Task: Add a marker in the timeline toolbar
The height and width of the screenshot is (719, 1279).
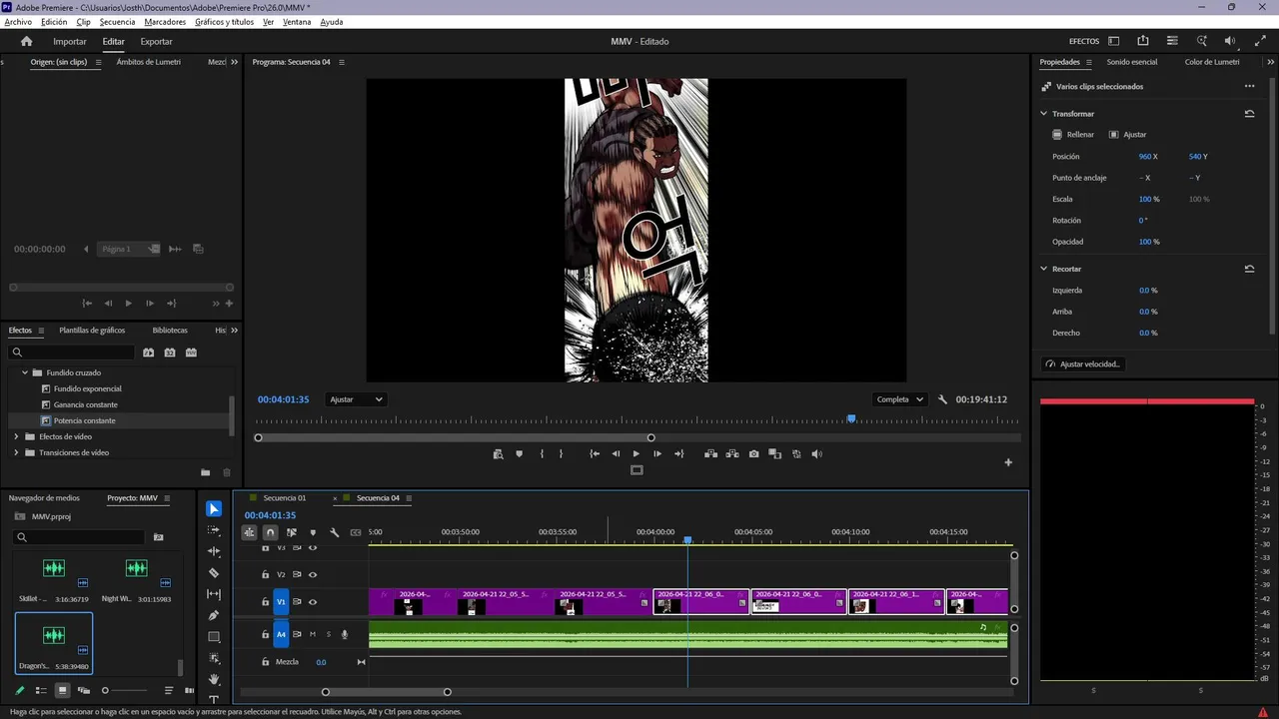Action: (x=313, y=532)
